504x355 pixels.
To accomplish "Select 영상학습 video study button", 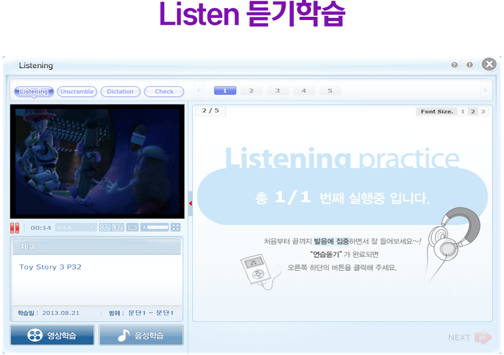I will coord(53,335).
